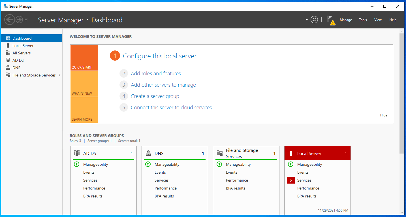Screen dimensions: 406x217
Task: Open the Manage menu
Action: tap(346, 20)
